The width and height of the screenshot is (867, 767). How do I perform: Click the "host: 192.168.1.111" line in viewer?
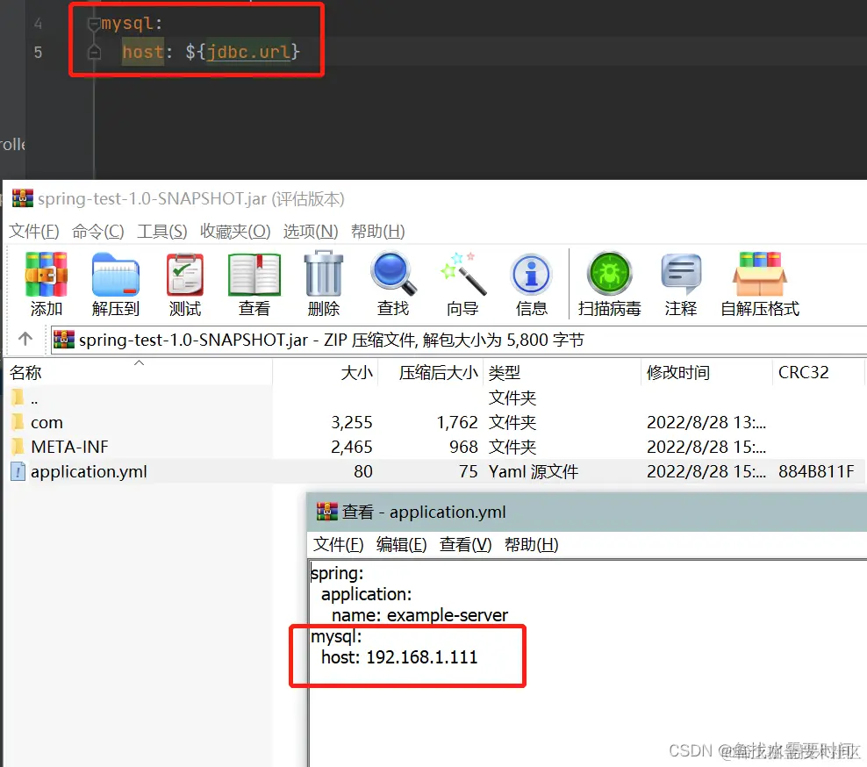tap(399, 657)
